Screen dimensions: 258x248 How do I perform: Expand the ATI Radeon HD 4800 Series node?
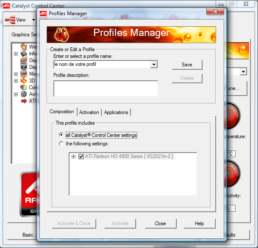point(74,157)
